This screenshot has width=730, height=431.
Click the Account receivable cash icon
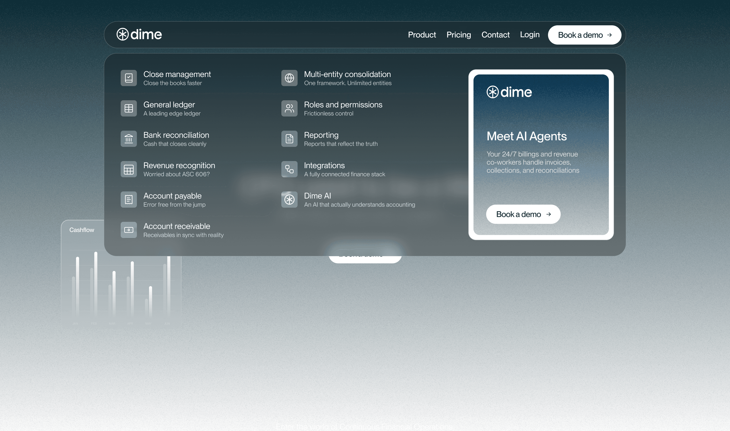point(129,230)
